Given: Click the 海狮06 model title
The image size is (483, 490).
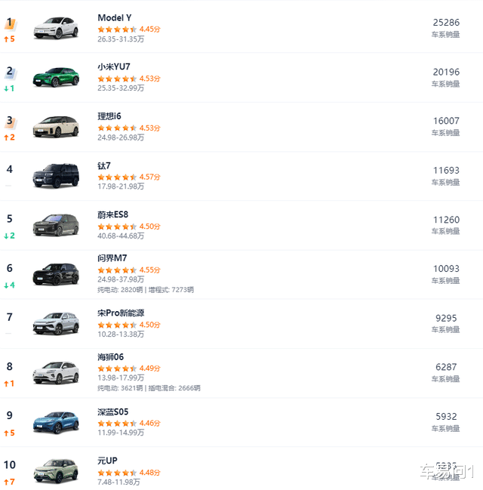Looking at the screenshot, I should (x=110, y=356).
